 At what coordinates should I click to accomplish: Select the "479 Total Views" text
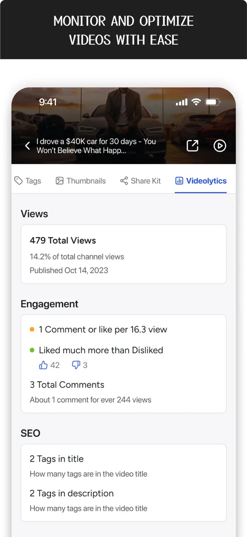(63, 240)
